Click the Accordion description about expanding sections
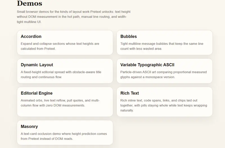This screenshot has width=225, height=148. pos(60,46)
